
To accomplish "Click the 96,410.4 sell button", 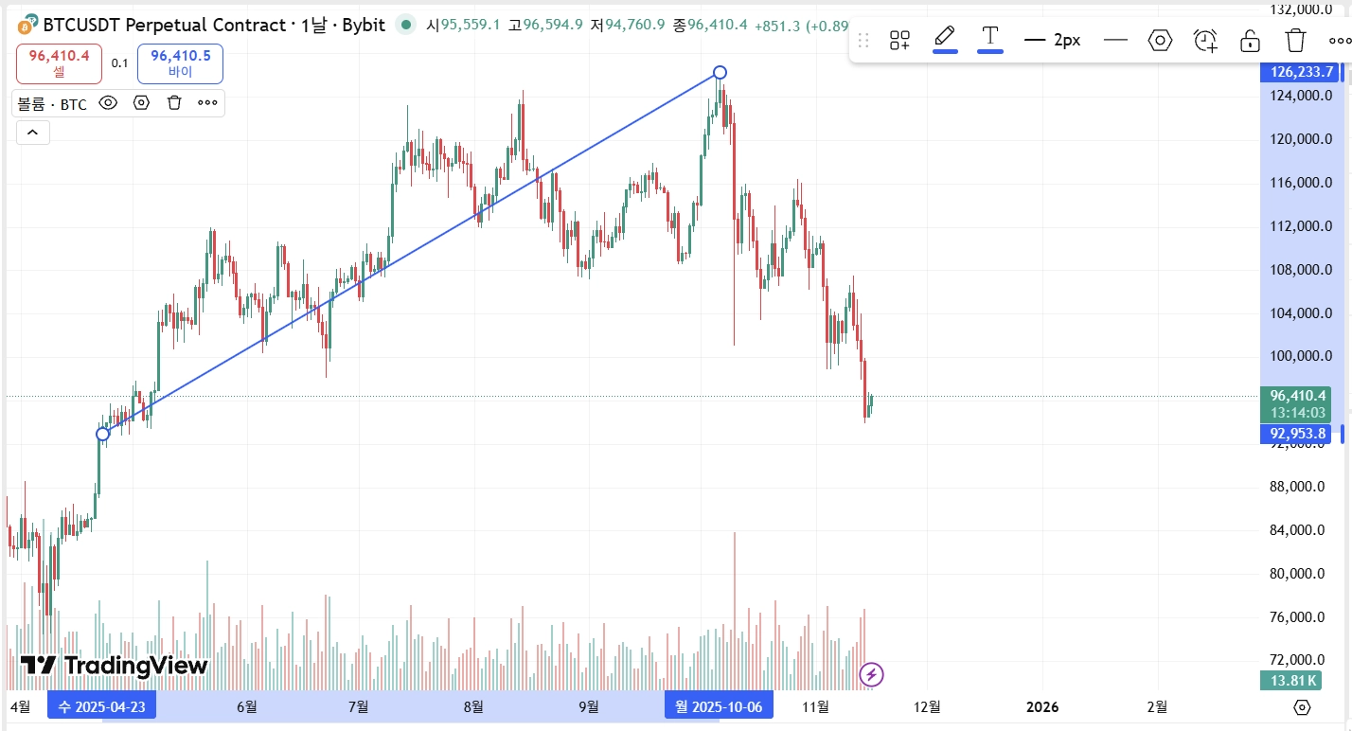I will click(59, 63).
